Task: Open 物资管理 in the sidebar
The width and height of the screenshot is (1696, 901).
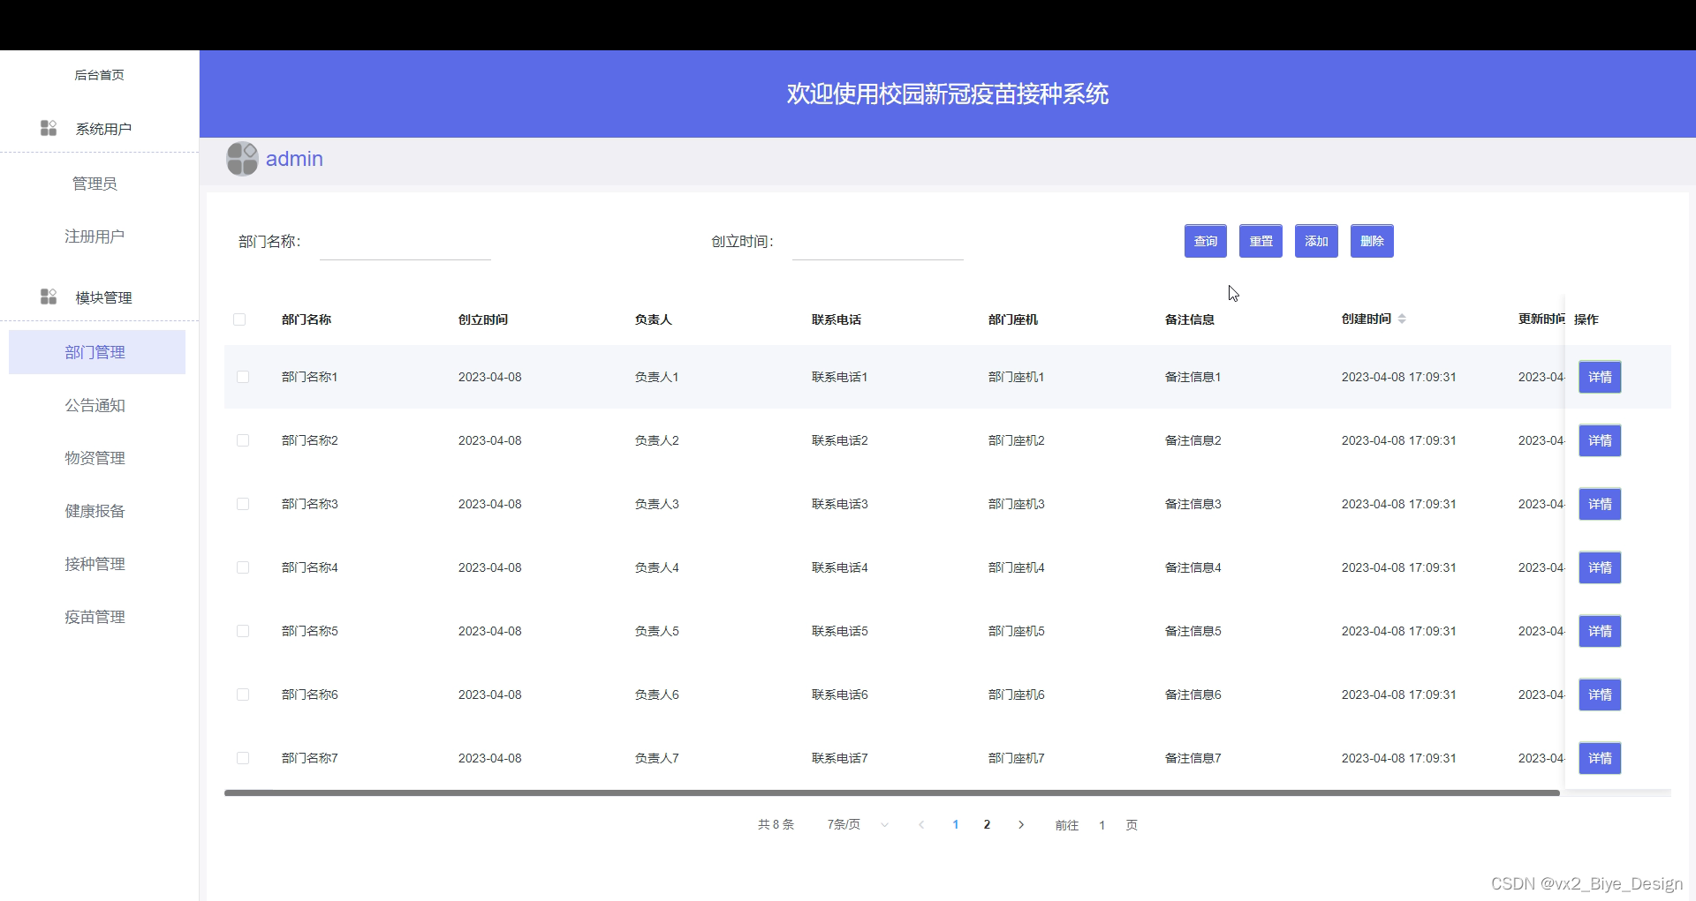Action: (95, 458)
